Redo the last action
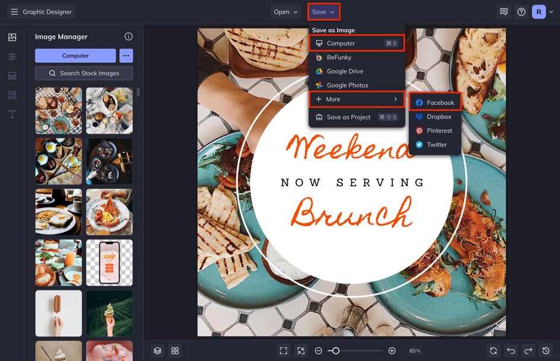Image resolution: width=560 pixels, height=361 pixels. pyautogui.click(x=529, y=351)
